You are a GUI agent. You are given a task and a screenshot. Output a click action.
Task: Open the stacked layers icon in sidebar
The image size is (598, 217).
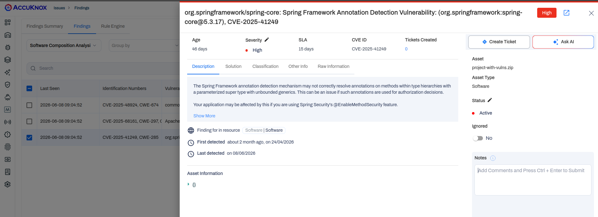[x=8, y=60]
